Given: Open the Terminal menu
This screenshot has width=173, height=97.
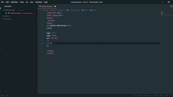Looking at the screenshot, I should pos(38,2).
